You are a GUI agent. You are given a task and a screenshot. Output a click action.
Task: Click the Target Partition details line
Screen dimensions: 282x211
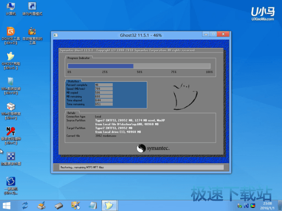point(114,128)
